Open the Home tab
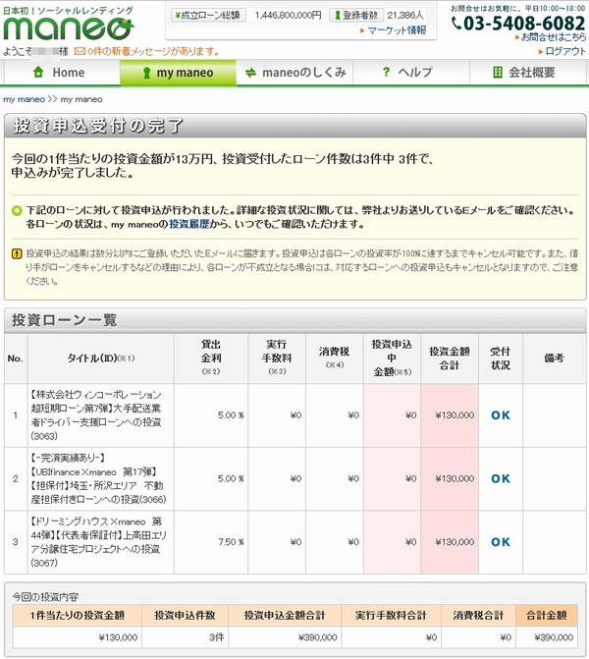 62,73
